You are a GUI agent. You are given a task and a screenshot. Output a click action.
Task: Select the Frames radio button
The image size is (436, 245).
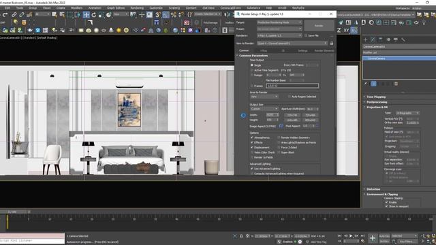pyautogui.click(x=252, y=86)
